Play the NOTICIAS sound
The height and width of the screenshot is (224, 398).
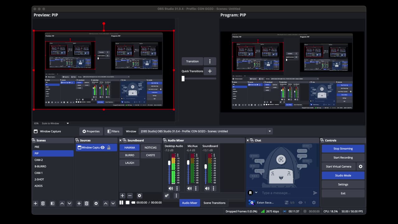150,147
